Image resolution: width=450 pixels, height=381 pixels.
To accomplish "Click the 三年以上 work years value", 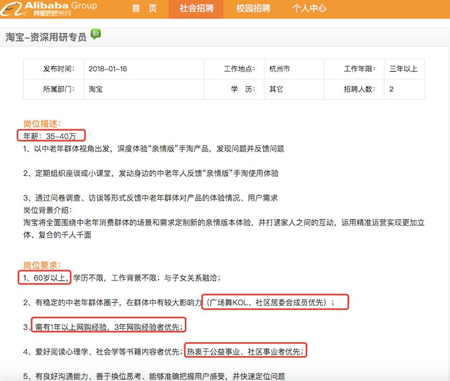I will [403, 69].
